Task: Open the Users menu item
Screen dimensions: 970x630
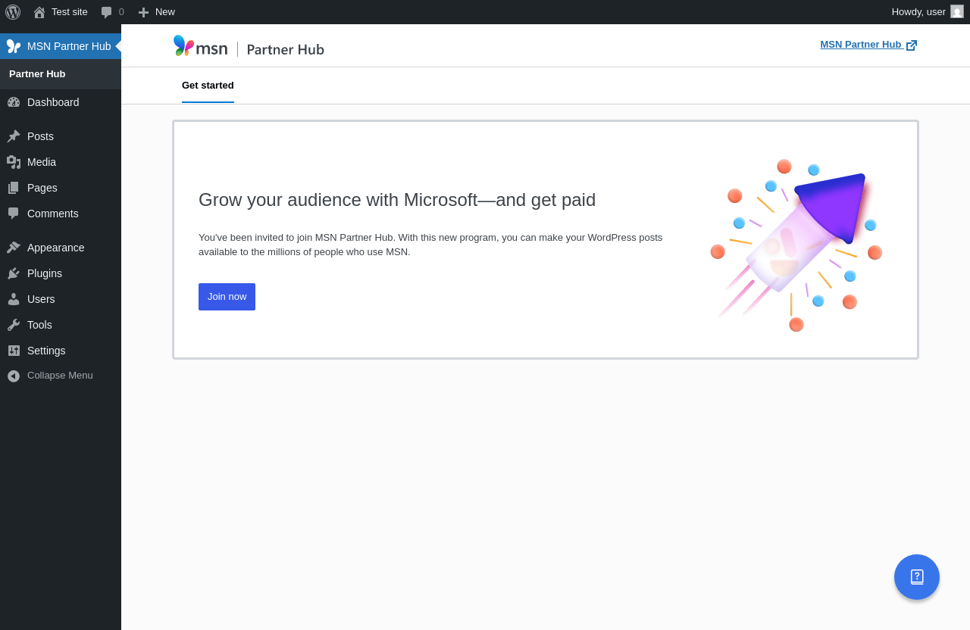Action: [x=41, y=299]
